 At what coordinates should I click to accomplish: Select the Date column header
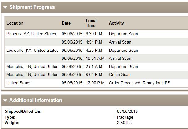[66, 23]
